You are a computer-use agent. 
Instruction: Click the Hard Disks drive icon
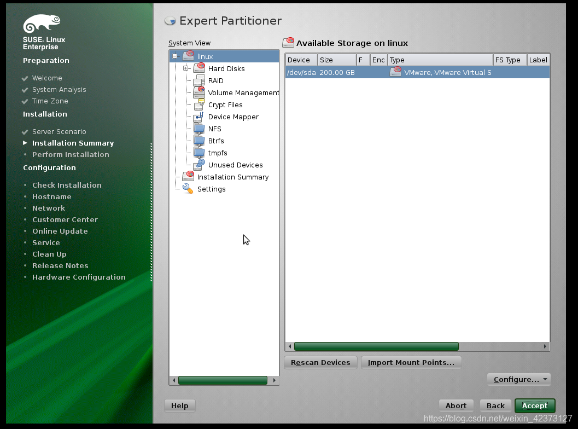tap(199, 68)
